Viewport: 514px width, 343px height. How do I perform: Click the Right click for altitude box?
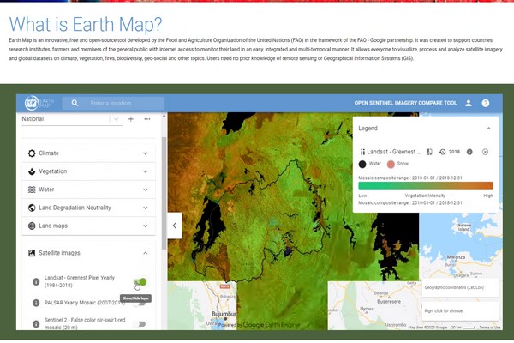[460, 310]
